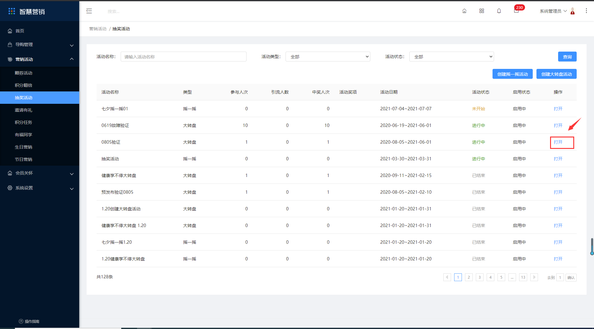
Task: Click the pagination ellipsis button
Action: [512, 277]
